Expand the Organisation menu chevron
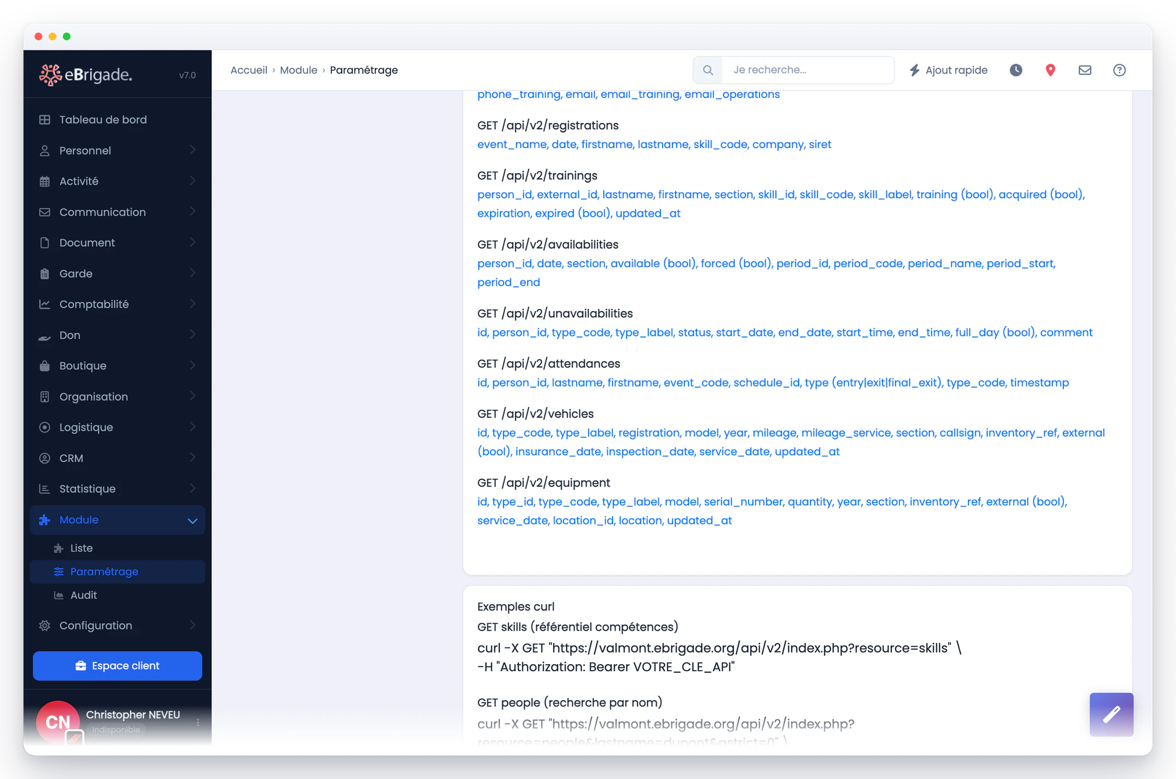 pyautogui.click(x=193, y=396)
